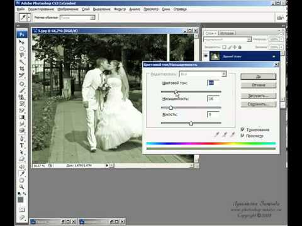Toggle the Просмотр (Preview) checkbox
The image size is (302, 226).
(x=242, y=136)
